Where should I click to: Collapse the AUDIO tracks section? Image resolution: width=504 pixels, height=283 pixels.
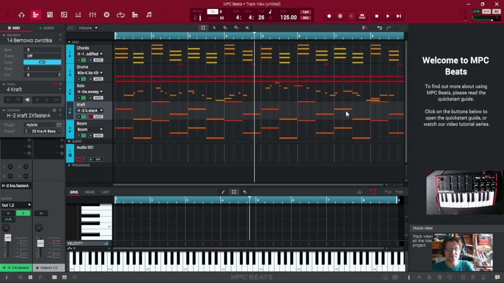point(69,141)
